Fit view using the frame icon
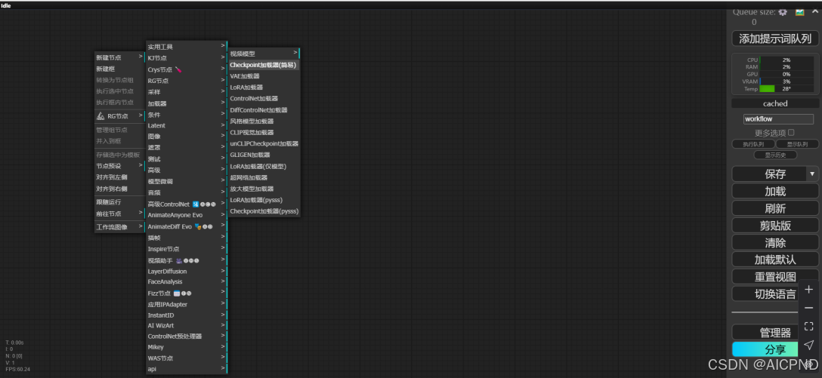Viewport: 822px width, 378px height. [809, 326]
